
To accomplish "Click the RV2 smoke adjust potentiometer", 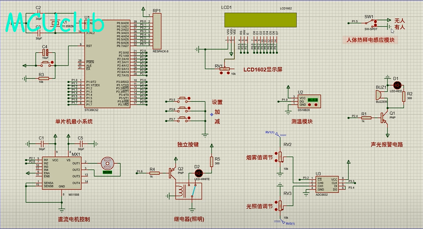I will click(x=281, y=156).
